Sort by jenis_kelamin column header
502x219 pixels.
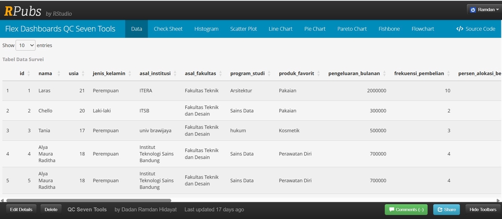112,73
